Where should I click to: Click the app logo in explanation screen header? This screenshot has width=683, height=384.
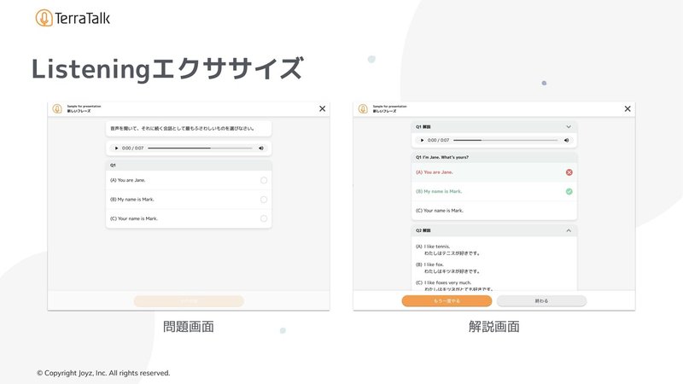[x=363, y=108]
